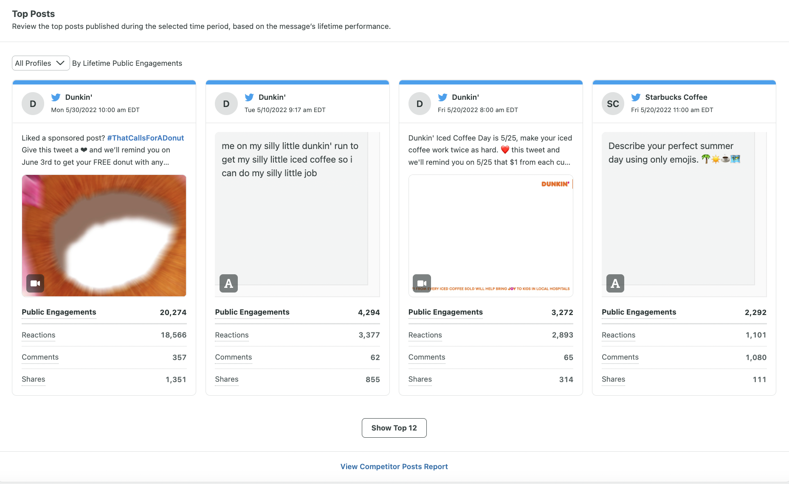Click the video icon on the donut thumbnail
Image resolution: width=789 pixels, height=484 pixels.
click(x=35, y=283)
